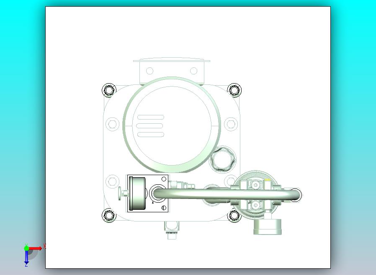Select the middle slot on the round cover
The height and width of the screenshot is (275, 376).
pos(149,126)
